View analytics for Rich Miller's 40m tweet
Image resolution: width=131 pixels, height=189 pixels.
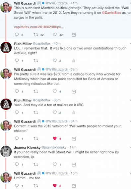point(74,61)
